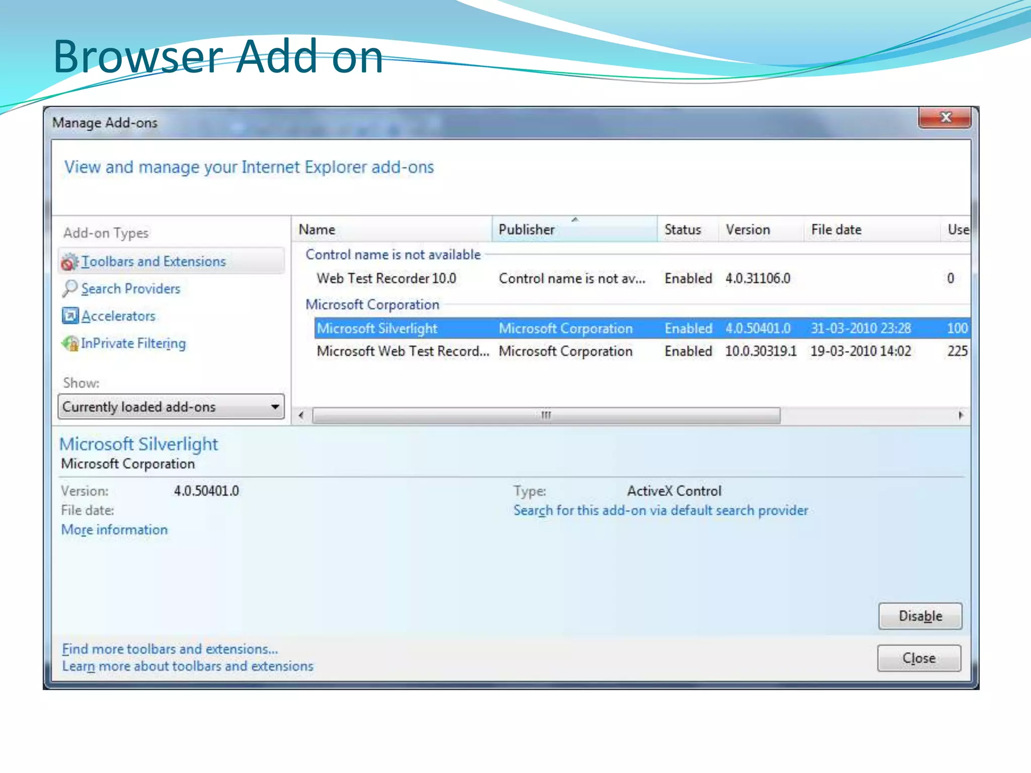Select the Microsoft Silverlight row
This screenshot has width=1031, height=773.
378,329
